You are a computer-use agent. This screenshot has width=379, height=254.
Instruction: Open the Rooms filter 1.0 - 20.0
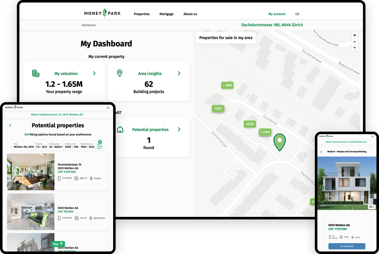click(42, 146)
